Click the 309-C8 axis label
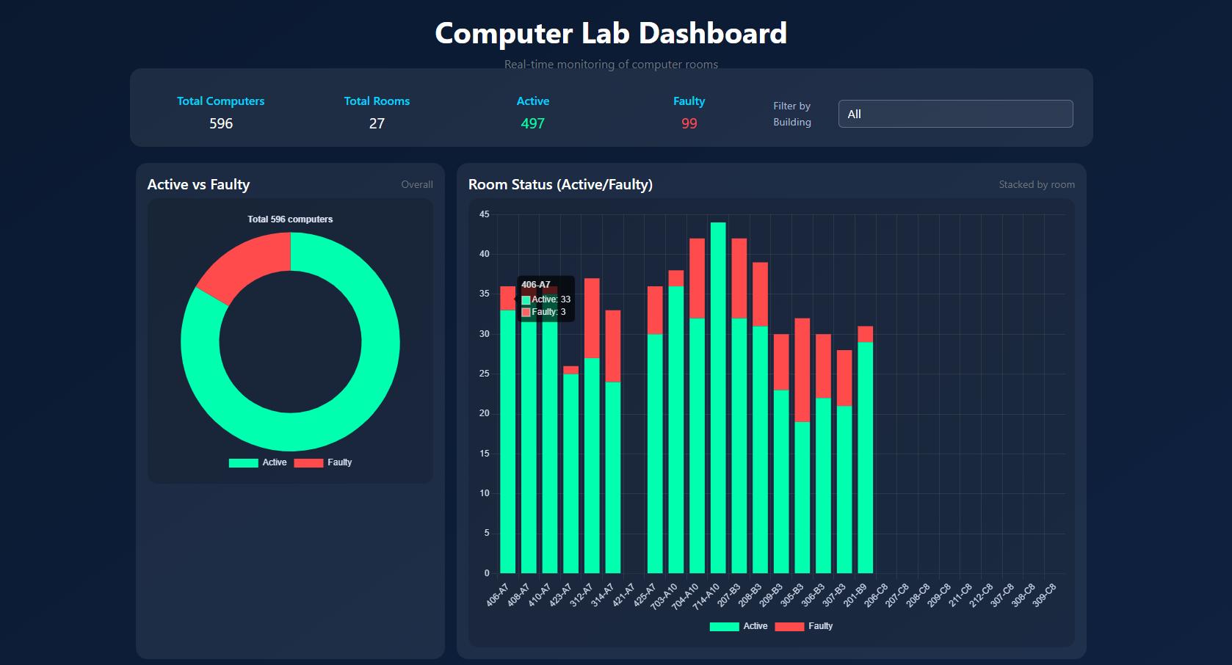The width and height of the screenshot is (1232, 665). click(1045, 595)
